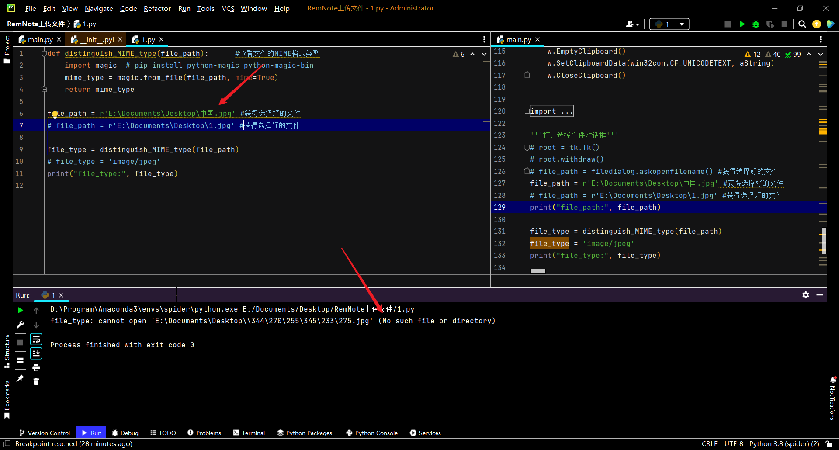Open Python Console tool window
Image resolution: width=839 pixels, height=450 pixels.
click(x=372, y=433)
